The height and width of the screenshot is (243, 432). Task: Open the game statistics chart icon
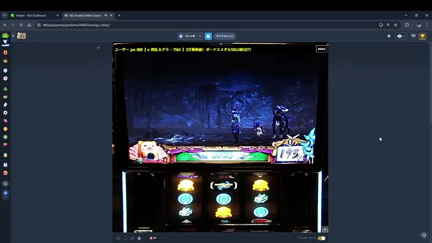[x=132, y=238]
